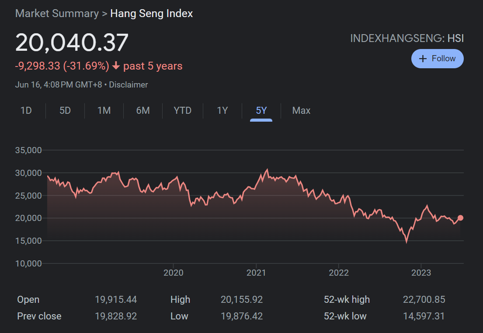Click the 52-wk low value 14,597.31
Screen dimensions: 483x333
[x=424, y=316]
